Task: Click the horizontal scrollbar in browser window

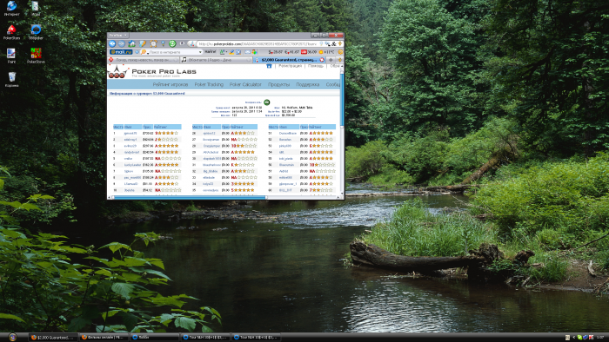Action: (x=190, y=198)
